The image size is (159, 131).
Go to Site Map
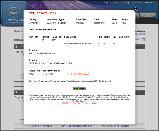pos(125,3)
